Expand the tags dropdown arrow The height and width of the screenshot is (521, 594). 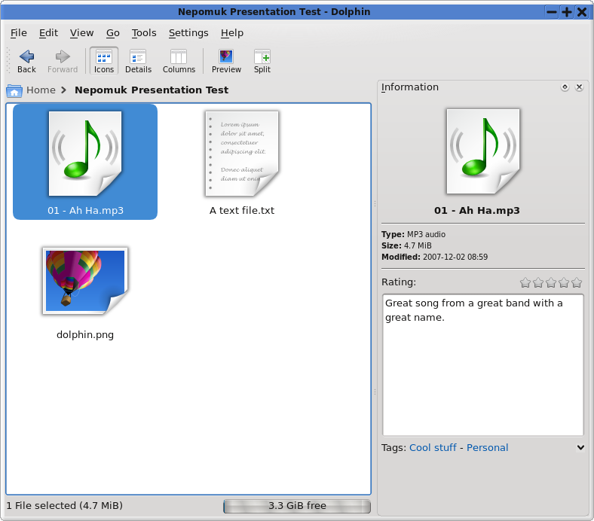580,447
